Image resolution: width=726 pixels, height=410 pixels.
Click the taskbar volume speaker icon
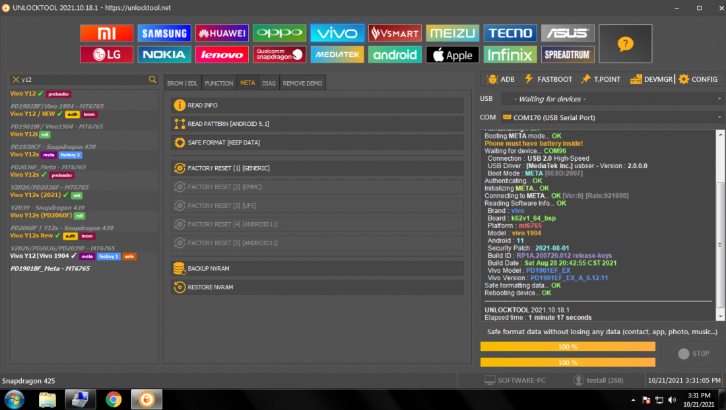tap(672, 400)
